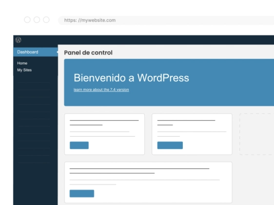This screenshot has height=205, width=274.
Task: Follow the learn more about 7.4 link
Action: pos(101,89)
